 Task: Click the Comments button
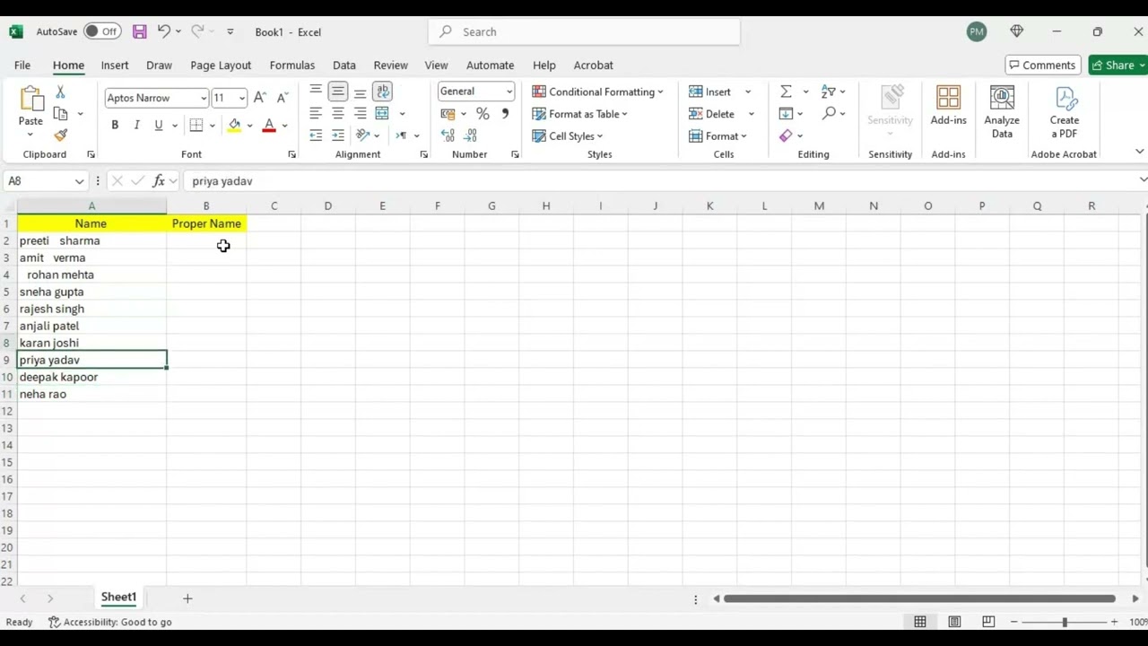coord(1041,65)
